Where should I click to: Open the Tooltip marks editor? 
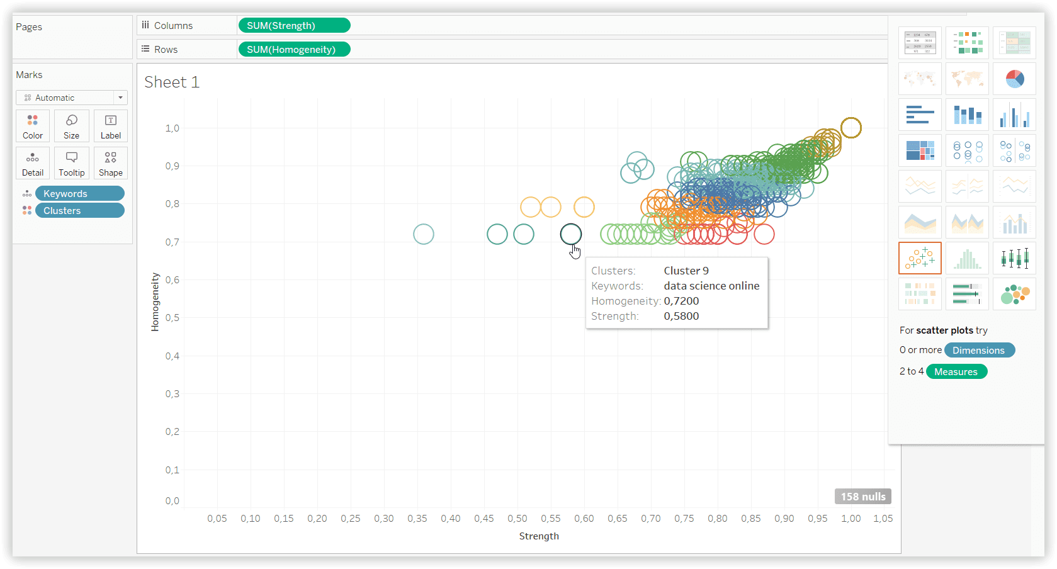point(72,163)
